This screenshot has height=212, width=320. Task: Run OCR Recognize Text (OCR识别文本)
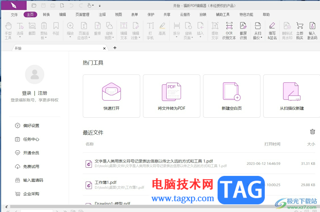(x=229, y=31)
